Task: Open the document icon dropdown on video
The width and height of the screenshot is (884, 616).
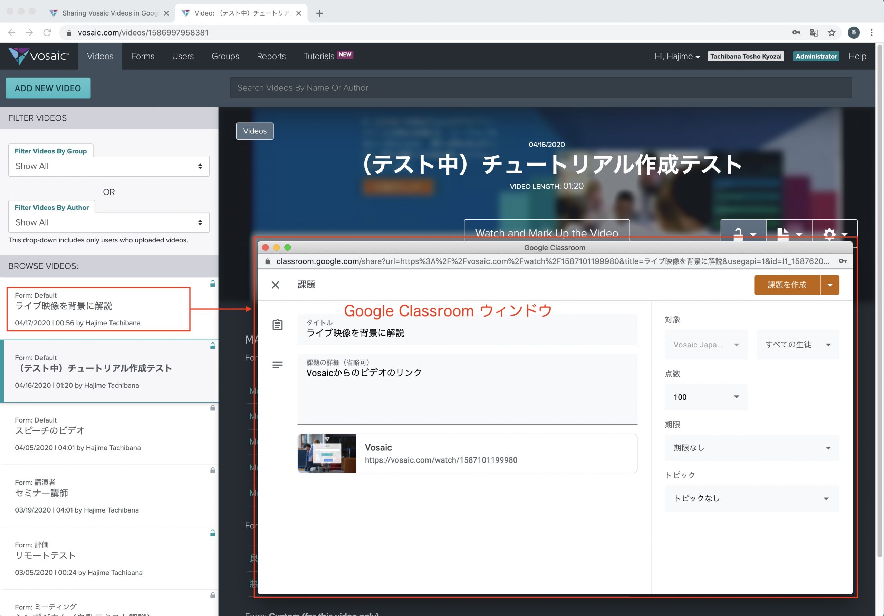Action: coord(789,233)
